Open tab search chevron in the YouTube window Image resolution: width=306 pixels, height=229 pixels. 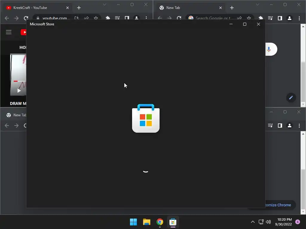(x=105, y=4)
